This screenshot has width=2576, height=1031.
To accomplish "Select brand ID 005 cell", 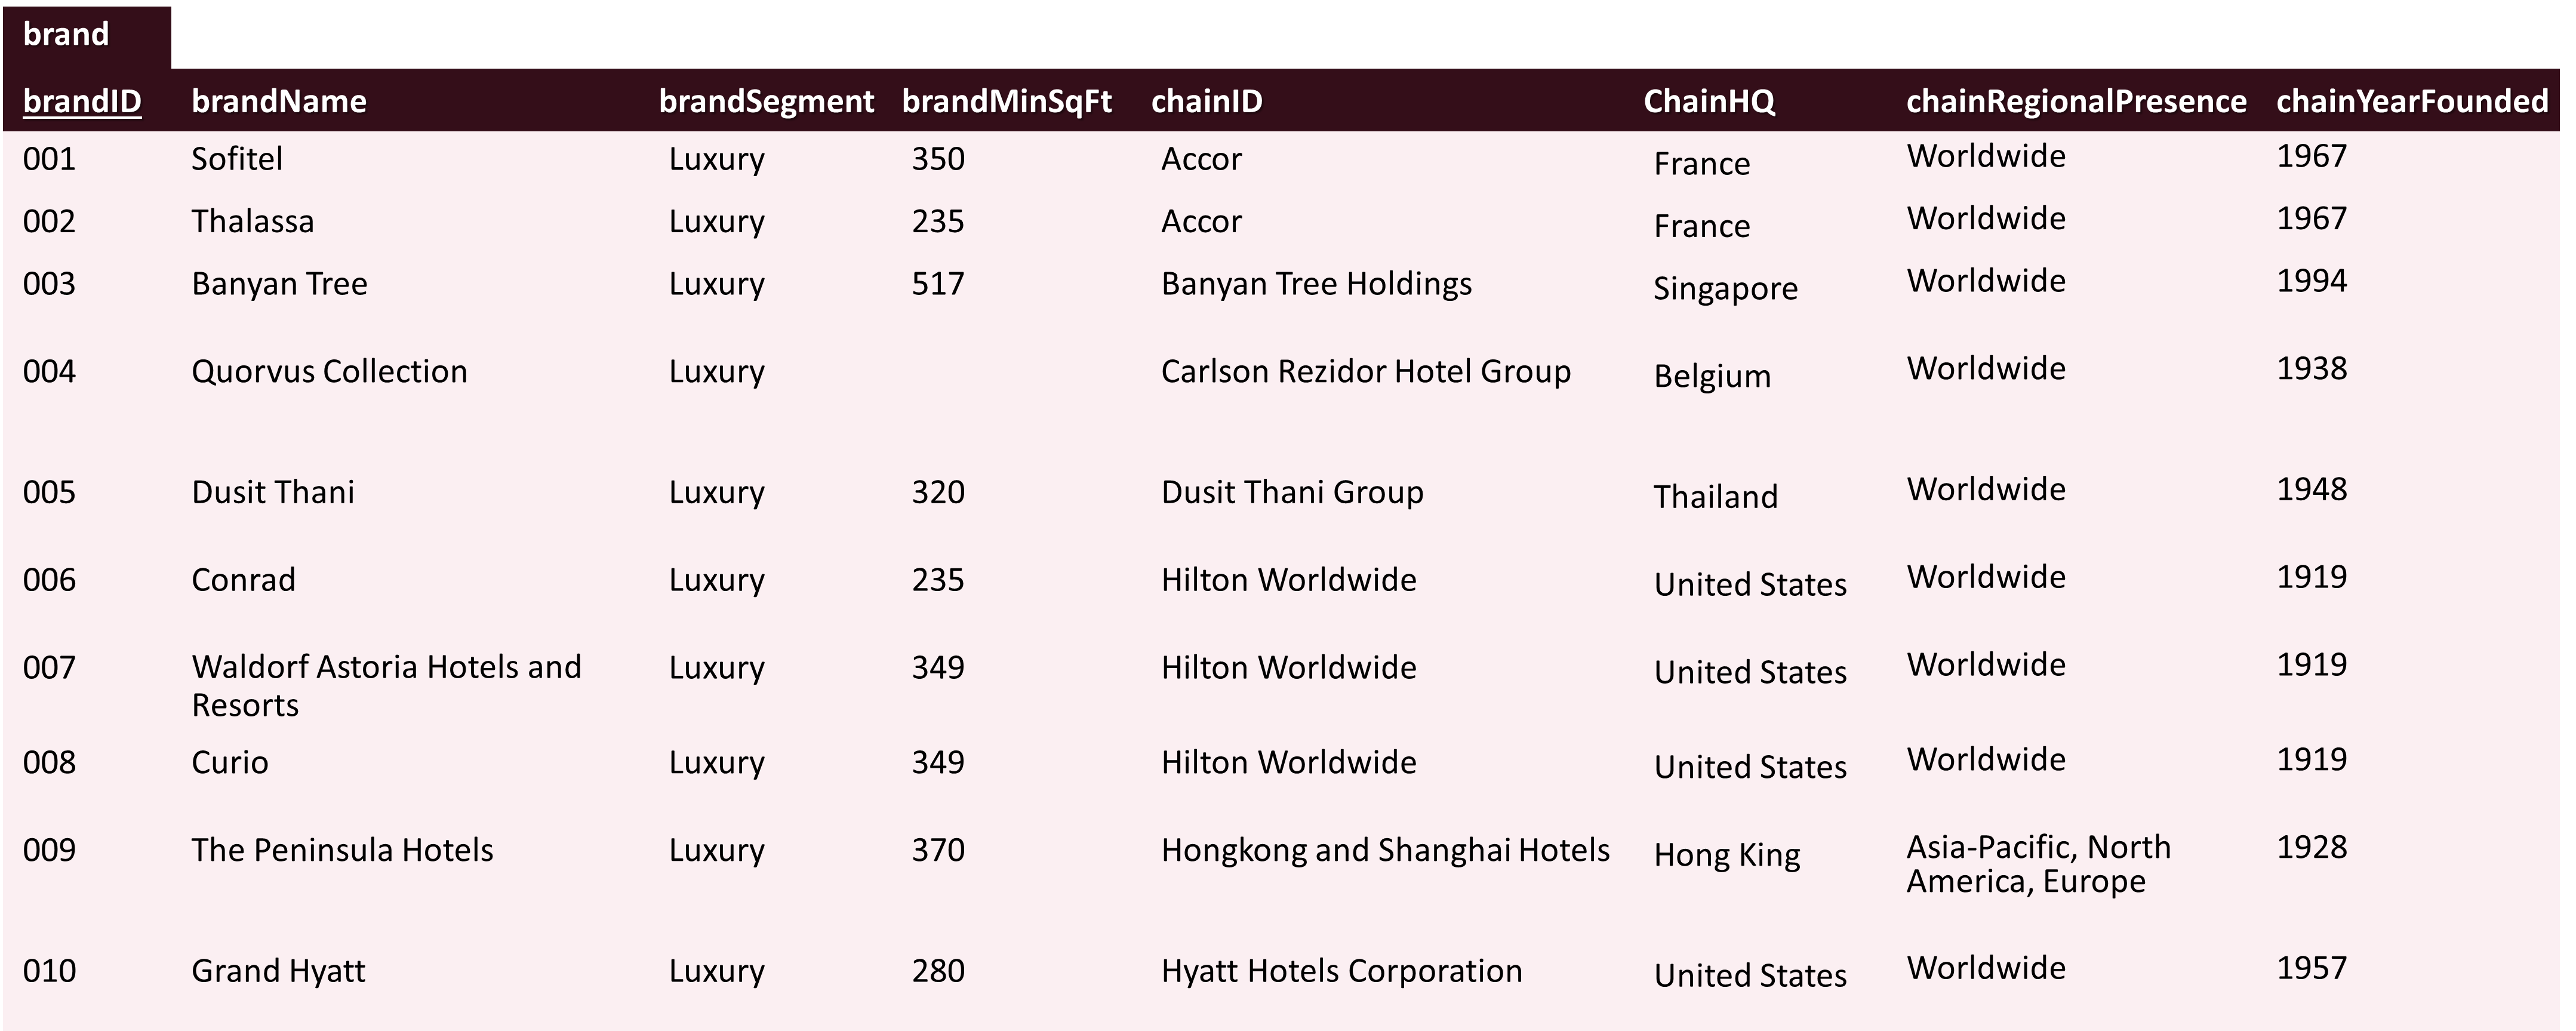I will point(49,492).
